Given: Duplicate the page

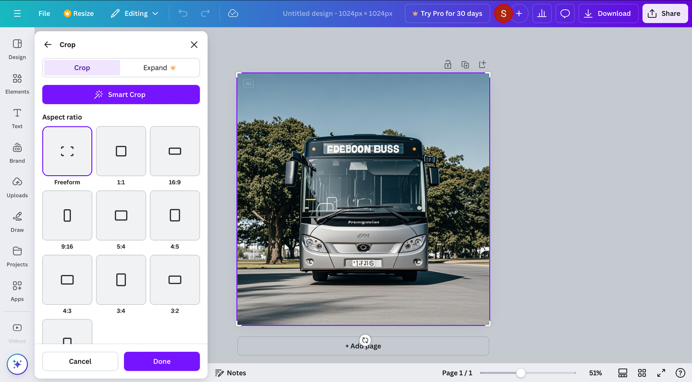Looking at the screenshot, I should click(465, 64).
